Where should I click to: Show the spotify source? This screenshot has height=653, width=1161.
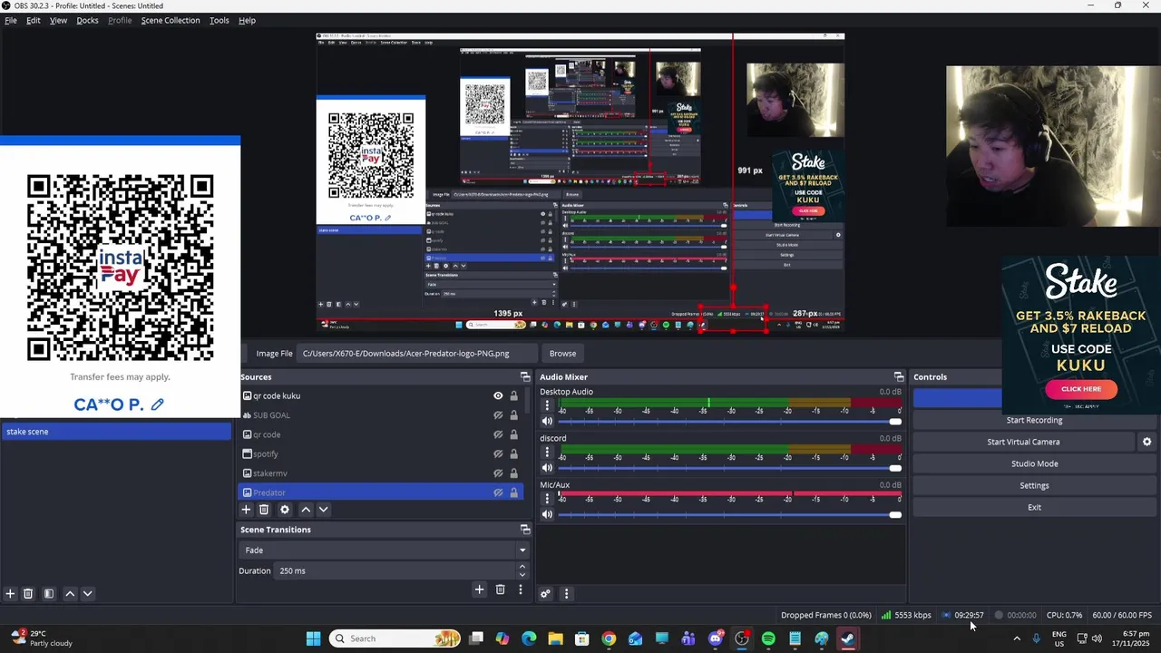coord(498,453)
